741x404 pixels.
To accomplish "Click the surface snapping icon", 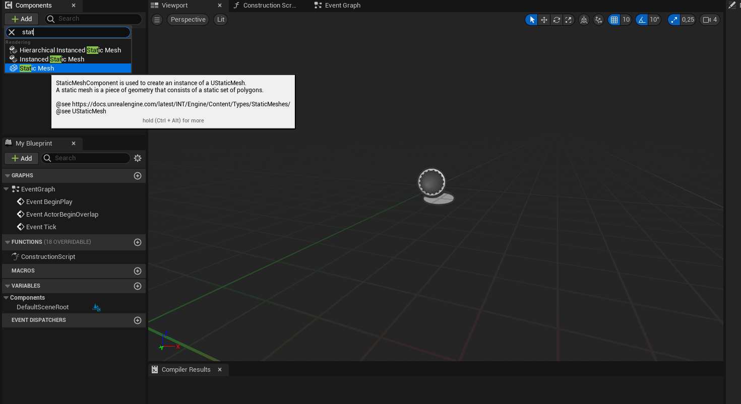I will point(598,20).
